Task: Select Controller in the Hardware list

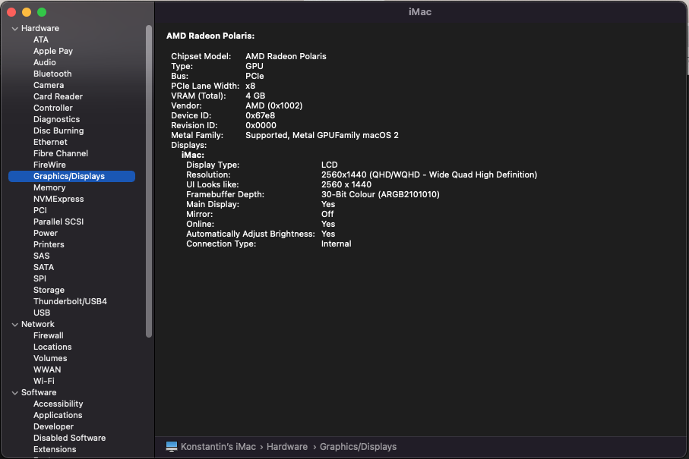Action: [x=52, y=108]
